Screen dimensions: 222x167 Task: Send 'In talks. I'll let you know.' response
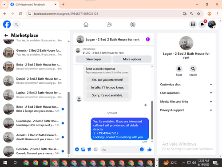[x=107, y=87]
